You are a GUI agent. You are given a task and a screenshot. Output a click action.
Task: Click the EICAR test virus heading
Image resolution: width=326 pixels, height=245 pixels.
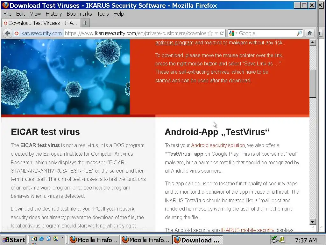[x=45, y=132]
